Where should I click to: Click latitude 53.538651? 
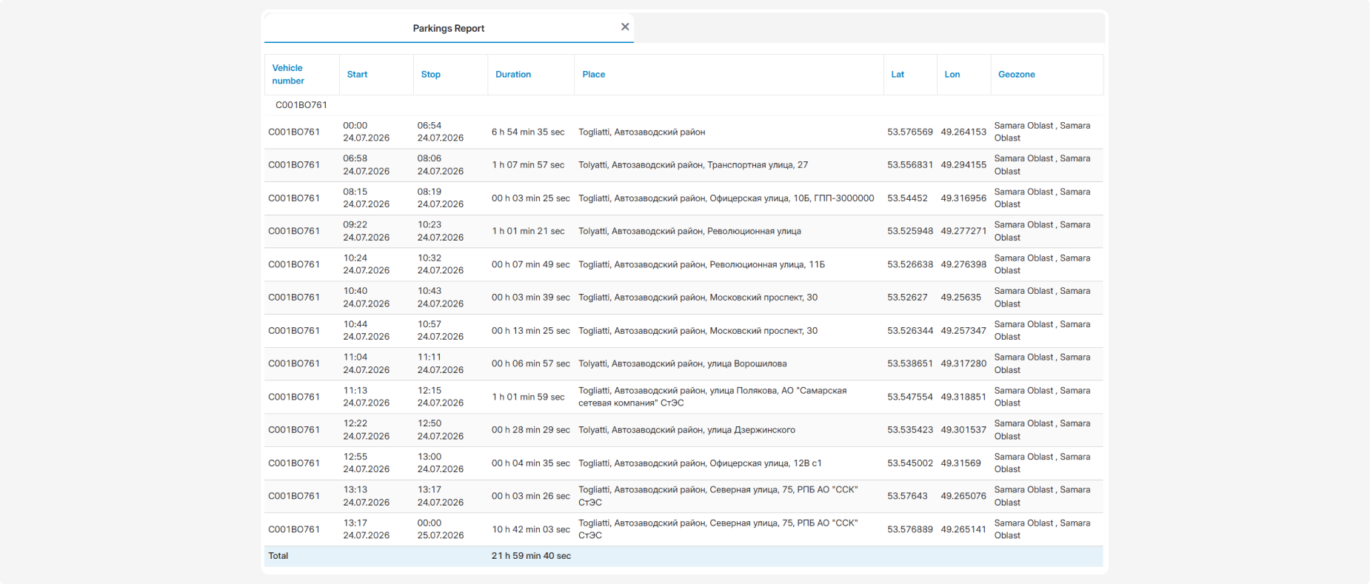point(910,363)
